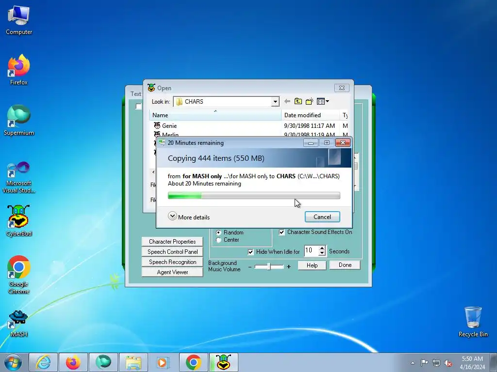Toggle Hide When Idle checkbox
This screenshot has height=372, width=497.
(x=251, y=252)
